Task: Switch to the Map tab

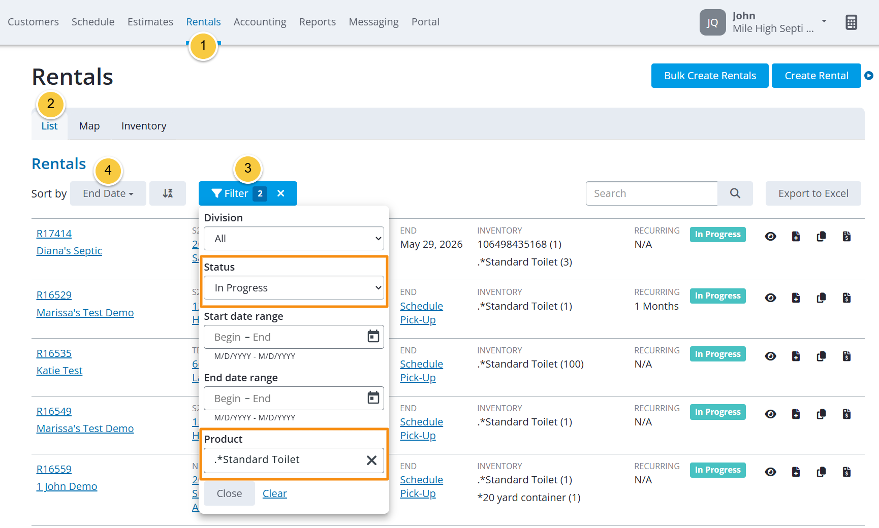Action: click(89, 126)
